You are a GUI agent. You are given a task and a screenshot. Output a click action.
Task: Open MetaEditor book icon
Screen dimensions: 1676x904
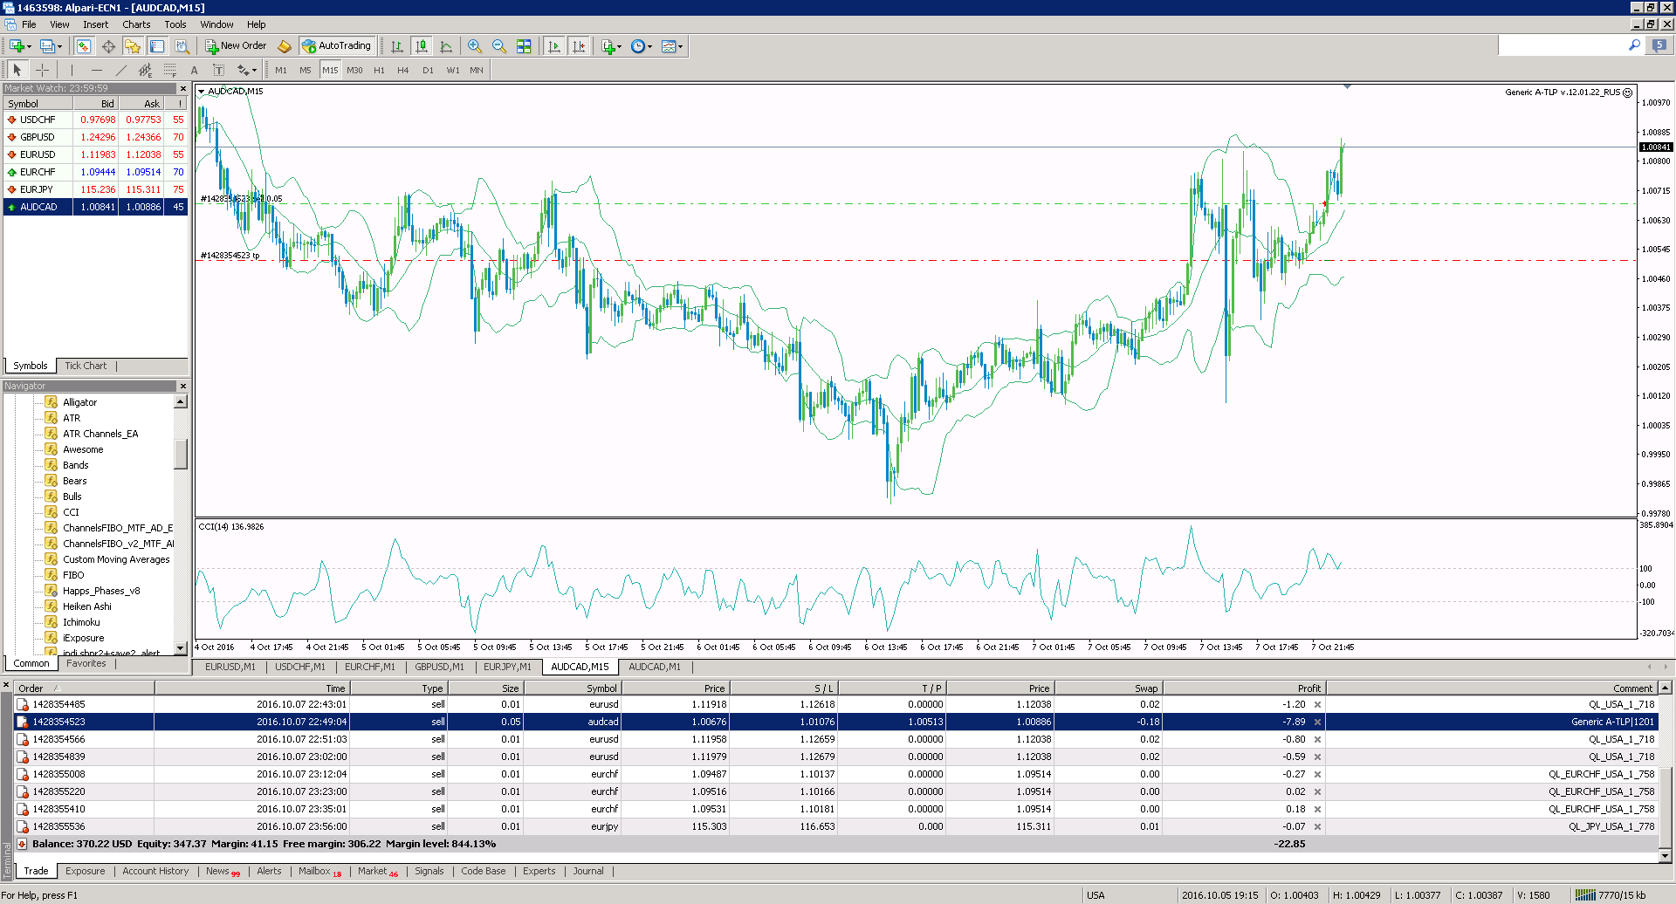285,46
